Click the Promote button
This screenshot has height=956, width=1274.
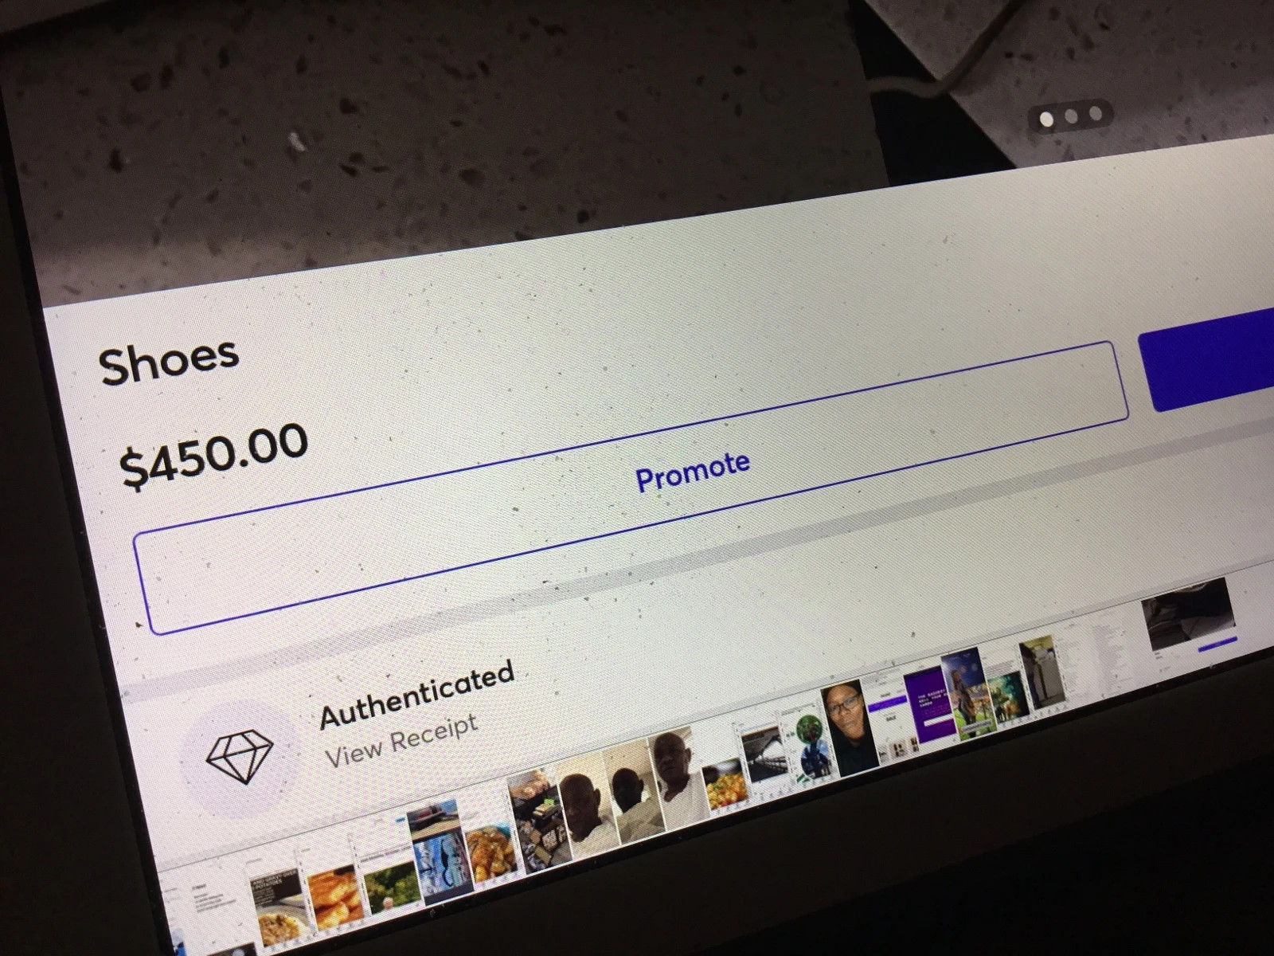tap(631, 488)
